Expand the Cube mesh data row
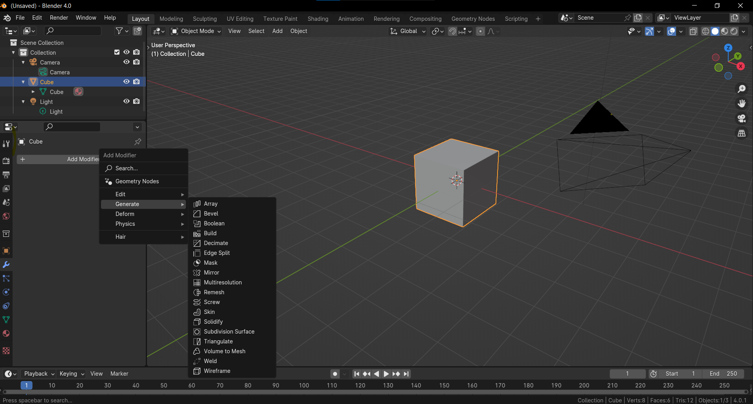 coord(33,92)
